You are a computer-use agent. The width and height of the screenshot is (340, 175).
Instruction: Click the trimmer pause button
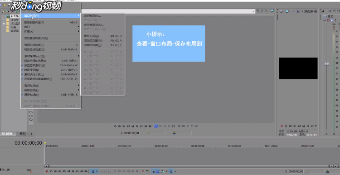coord(128,126)
